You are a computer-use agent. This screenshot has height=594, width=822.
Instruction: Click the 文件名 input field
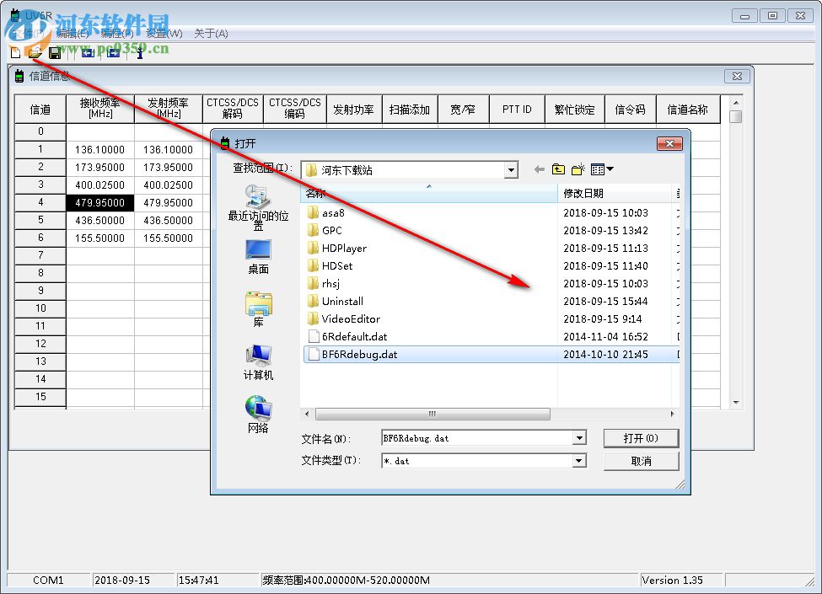(477, 438)
